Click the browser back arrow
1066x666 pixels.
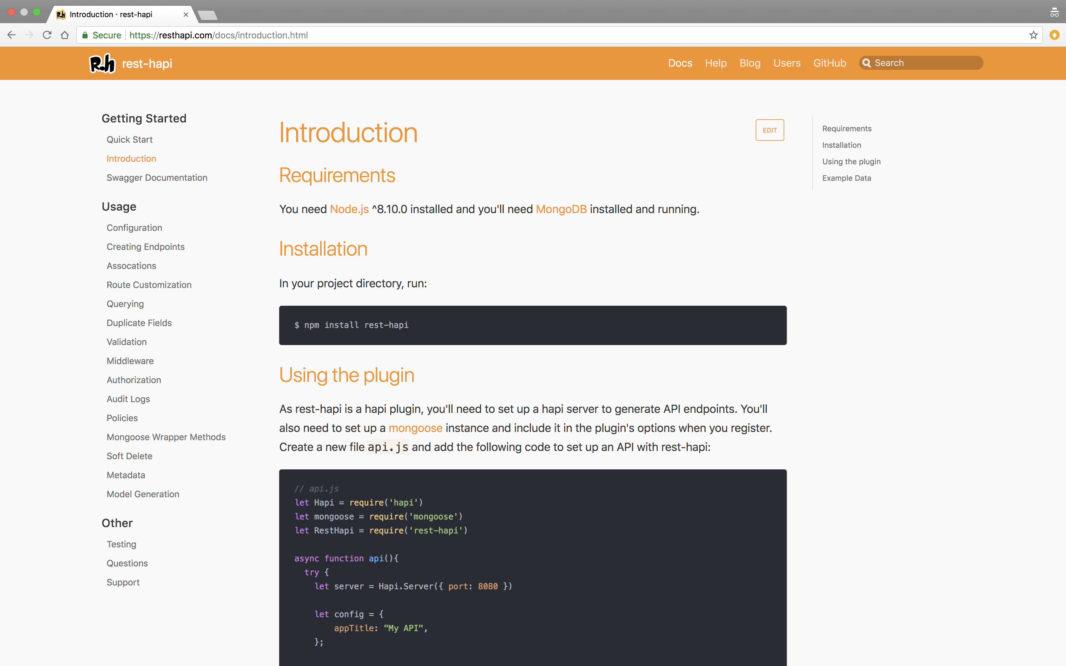(11, 35)
